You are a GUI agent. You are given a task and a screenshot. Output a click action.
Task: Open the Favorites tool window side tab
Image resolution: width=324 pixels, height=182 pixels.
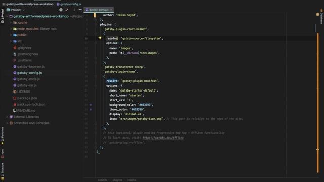2,135
